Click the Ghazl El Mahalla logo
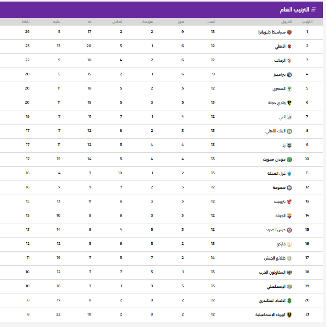Viewport: 326px width, 327px height. point(289,174)
